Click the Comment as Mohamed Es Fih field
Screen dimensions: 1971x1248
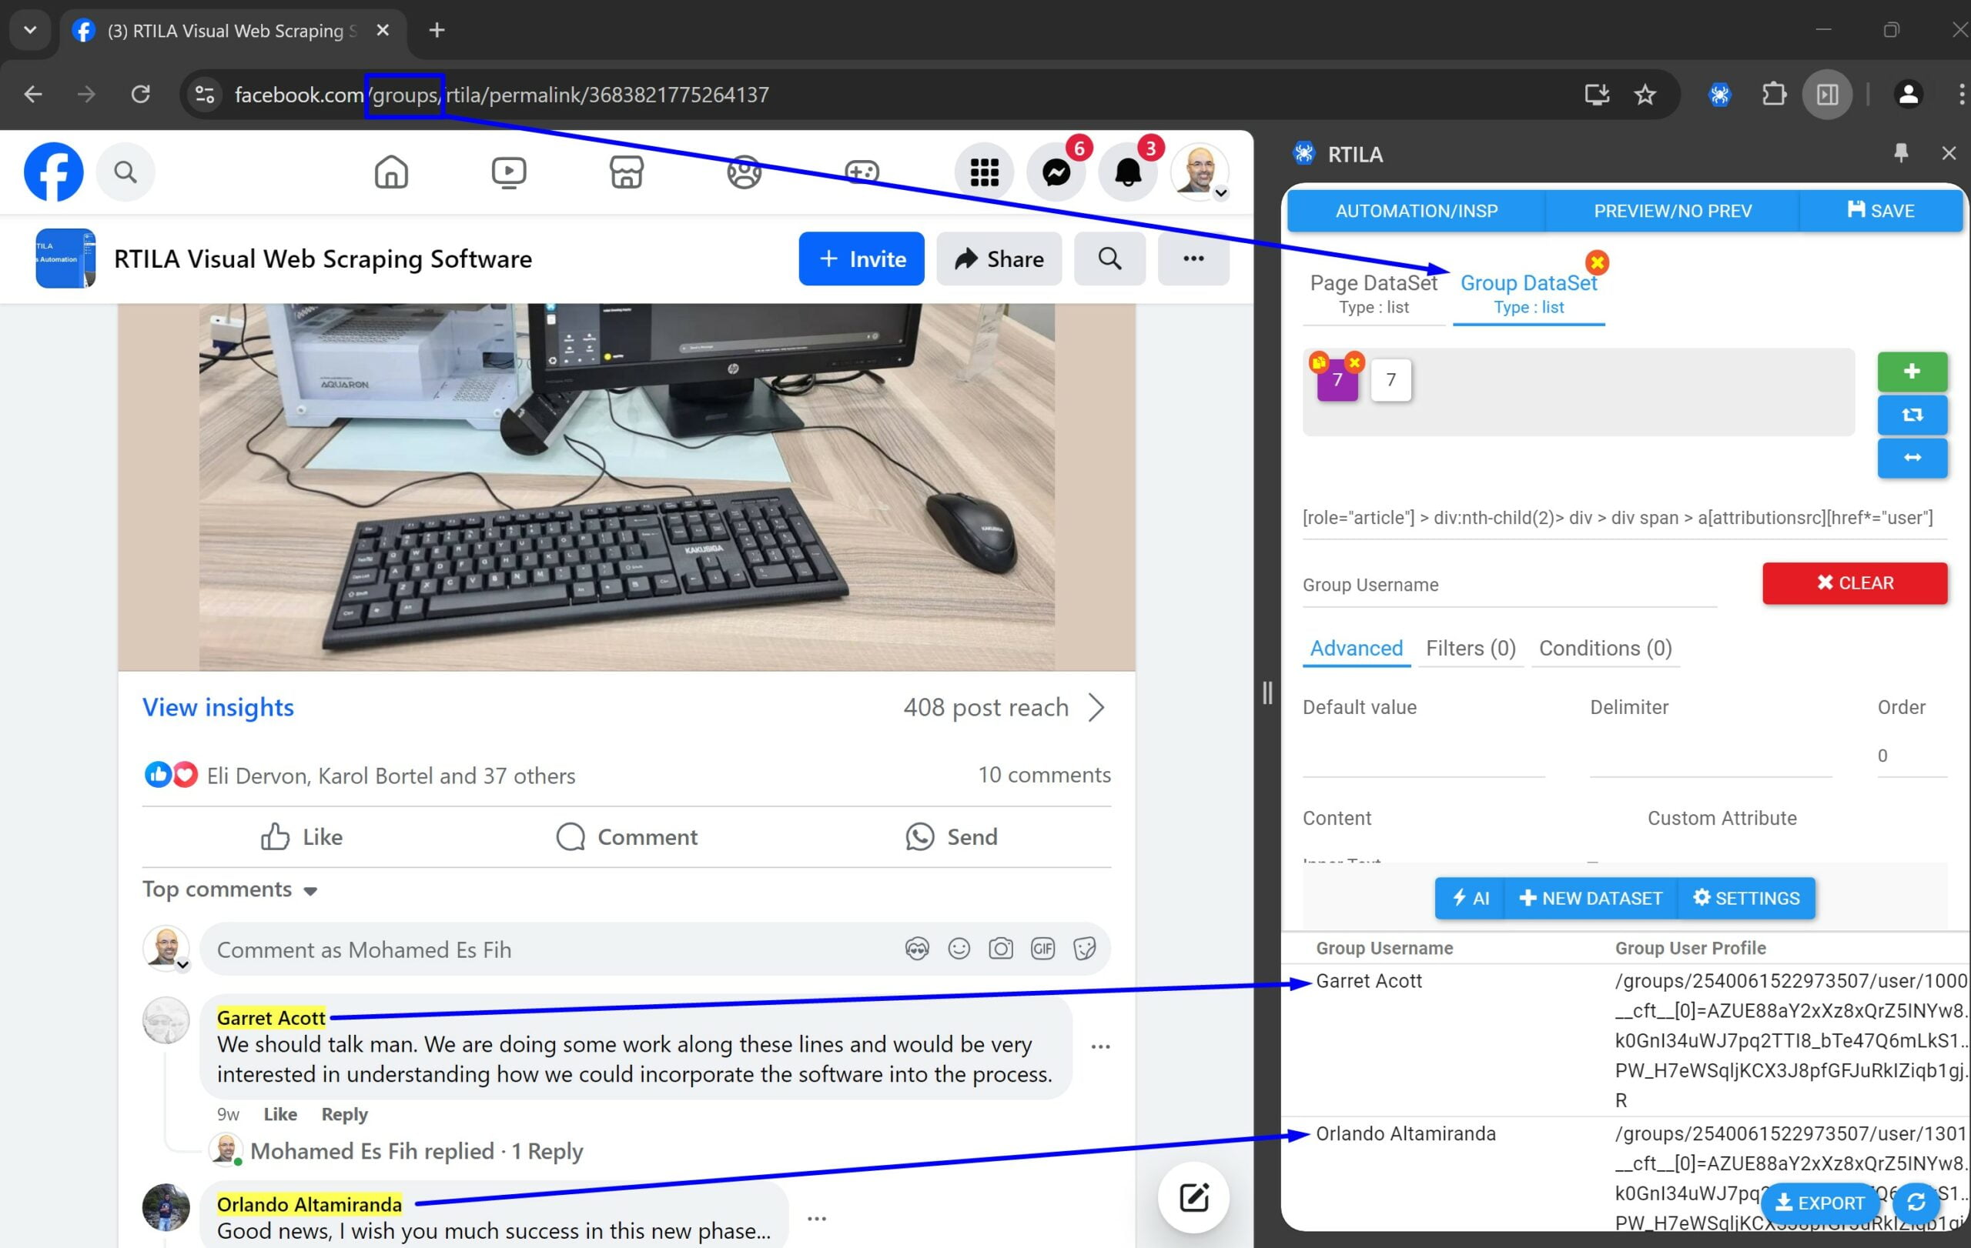tap(654, 949)
